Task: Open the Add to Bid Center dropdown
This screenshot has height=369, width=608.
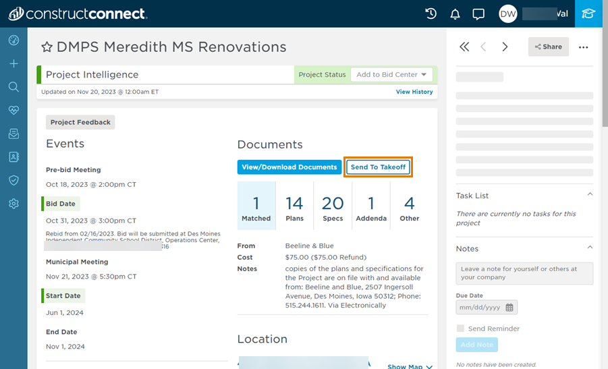Action: (x=391, y=74)
